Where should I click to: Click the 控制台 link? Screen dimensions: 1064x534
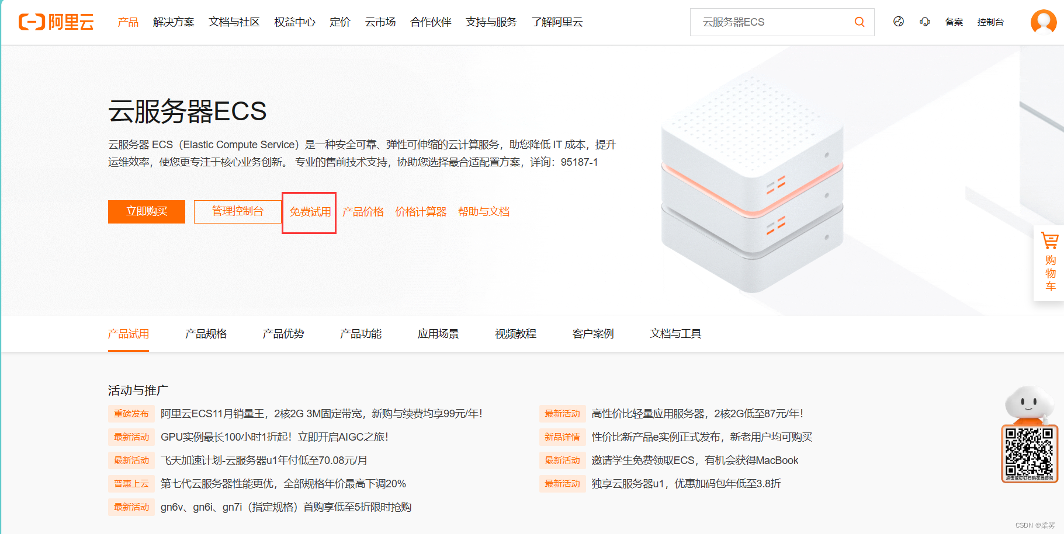point(990,22)
